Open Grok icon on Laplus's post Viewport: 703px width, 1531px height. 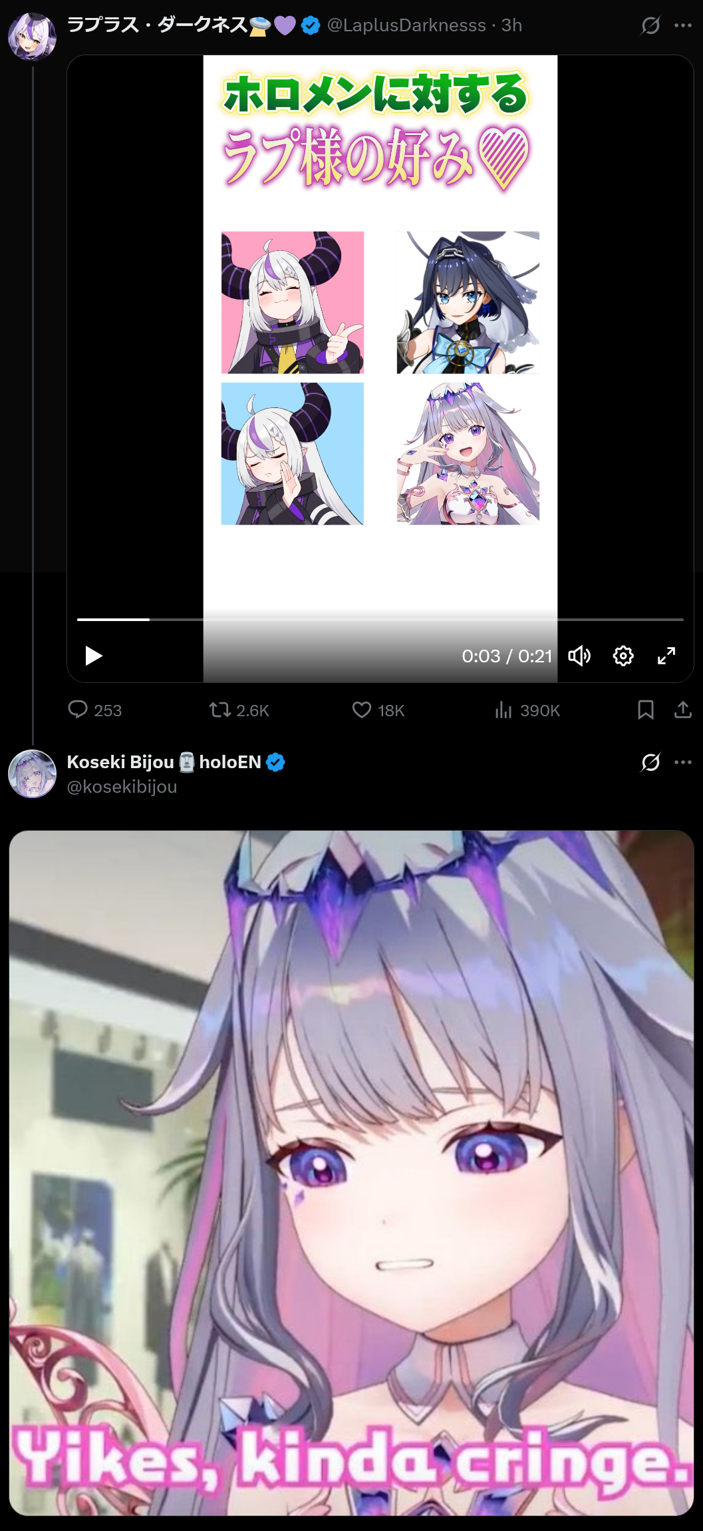pos(650,25)
